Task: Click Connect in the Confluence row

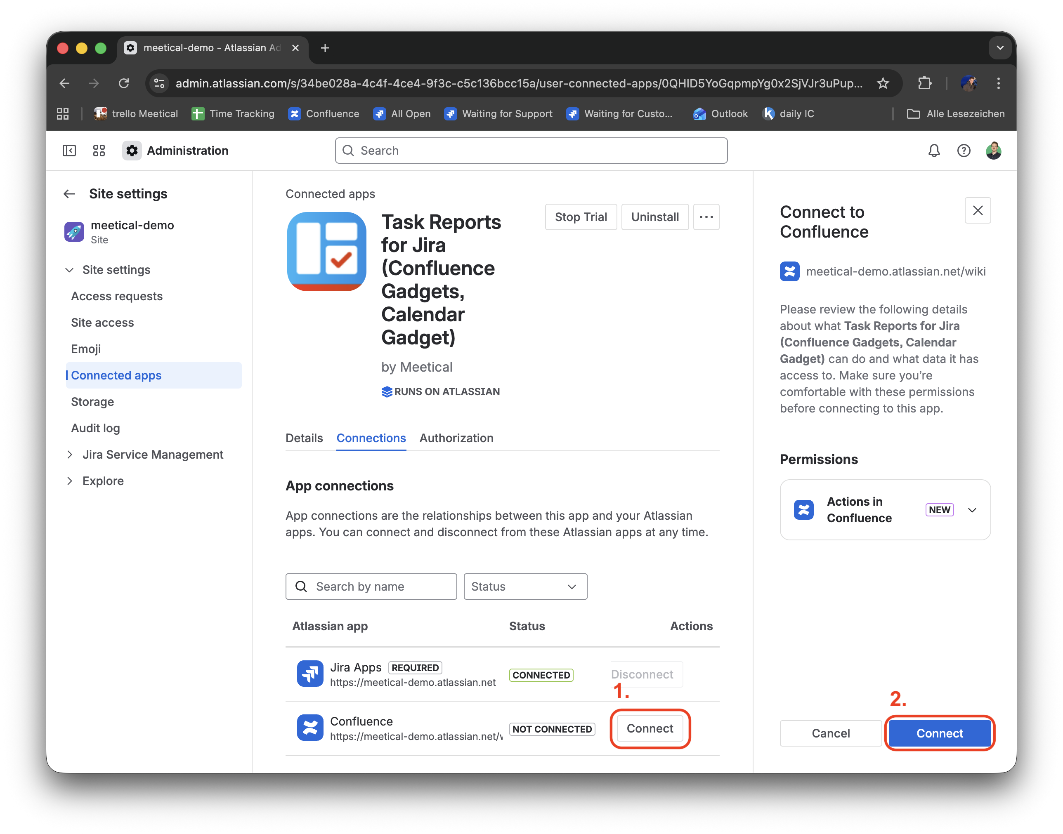Action: click(650, 728)
